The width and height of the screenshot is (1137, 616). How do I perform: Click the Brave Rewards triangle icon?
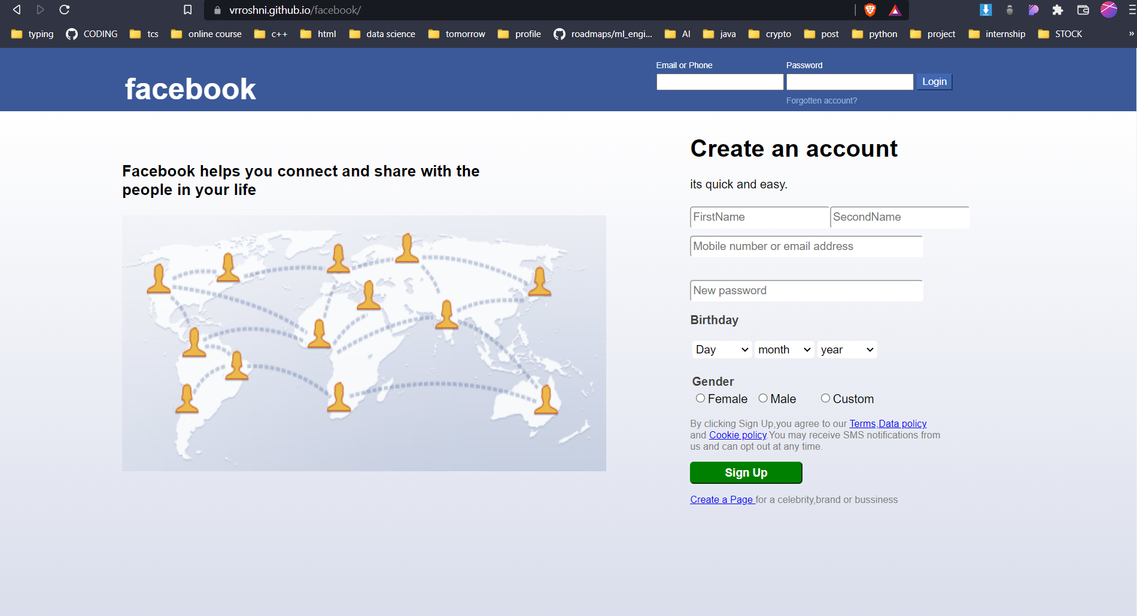[x=895, y=10]
